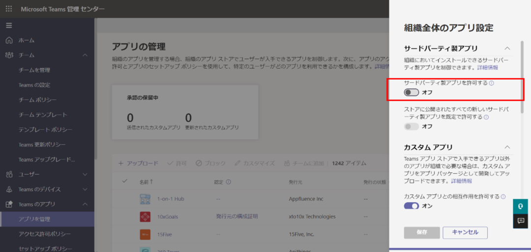Collapse the hamburger navigation menu

(9, 26)
